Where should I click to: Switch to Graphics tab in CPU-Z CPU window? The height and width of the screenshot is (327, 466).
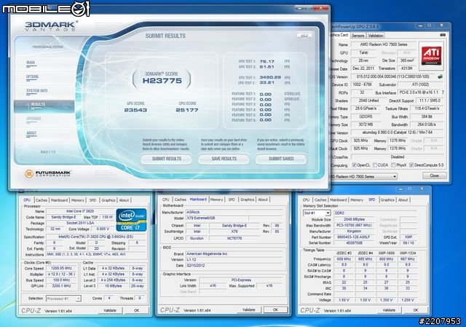click(x=108, y=200)
